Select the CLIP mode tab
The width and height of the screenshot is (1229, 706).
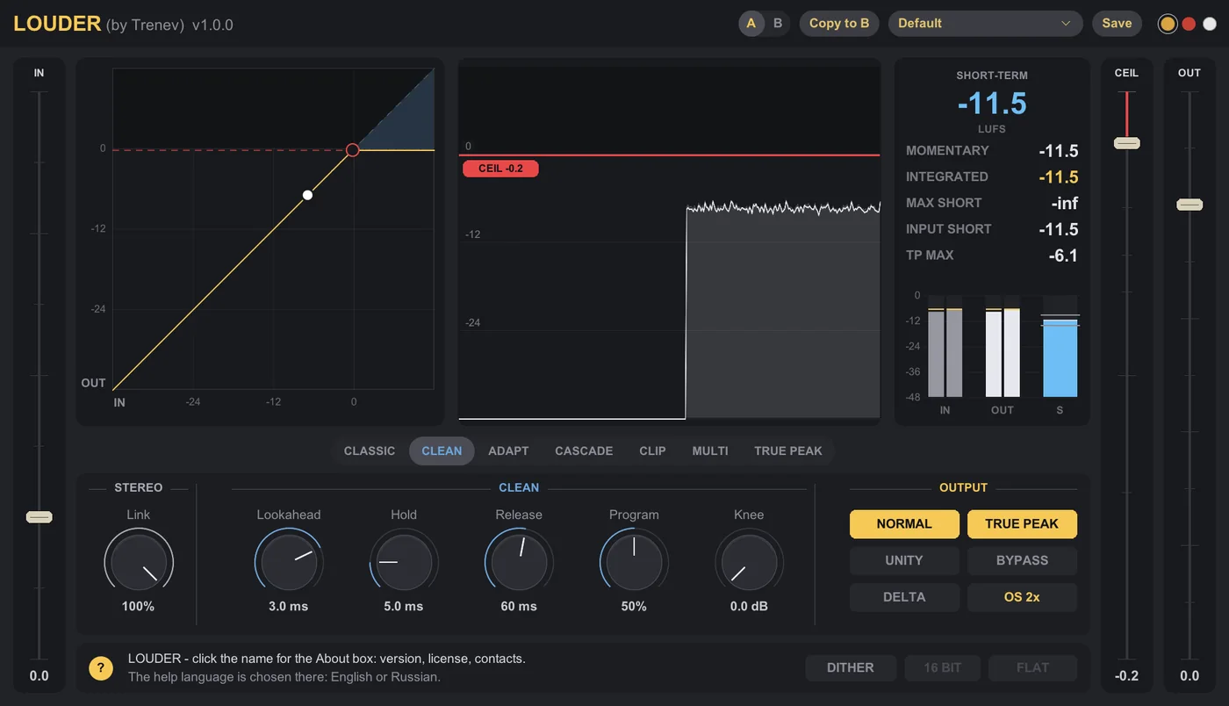click(652, 451)
